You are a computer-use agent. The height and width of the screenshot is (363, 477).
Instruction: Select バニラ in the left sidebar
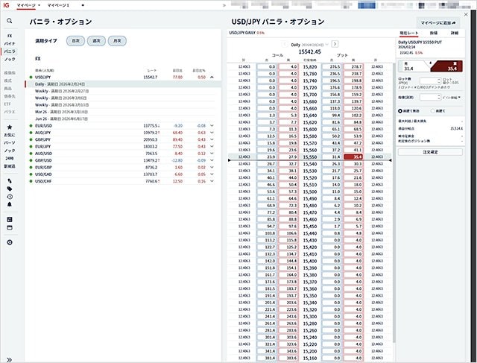point(10,51)
